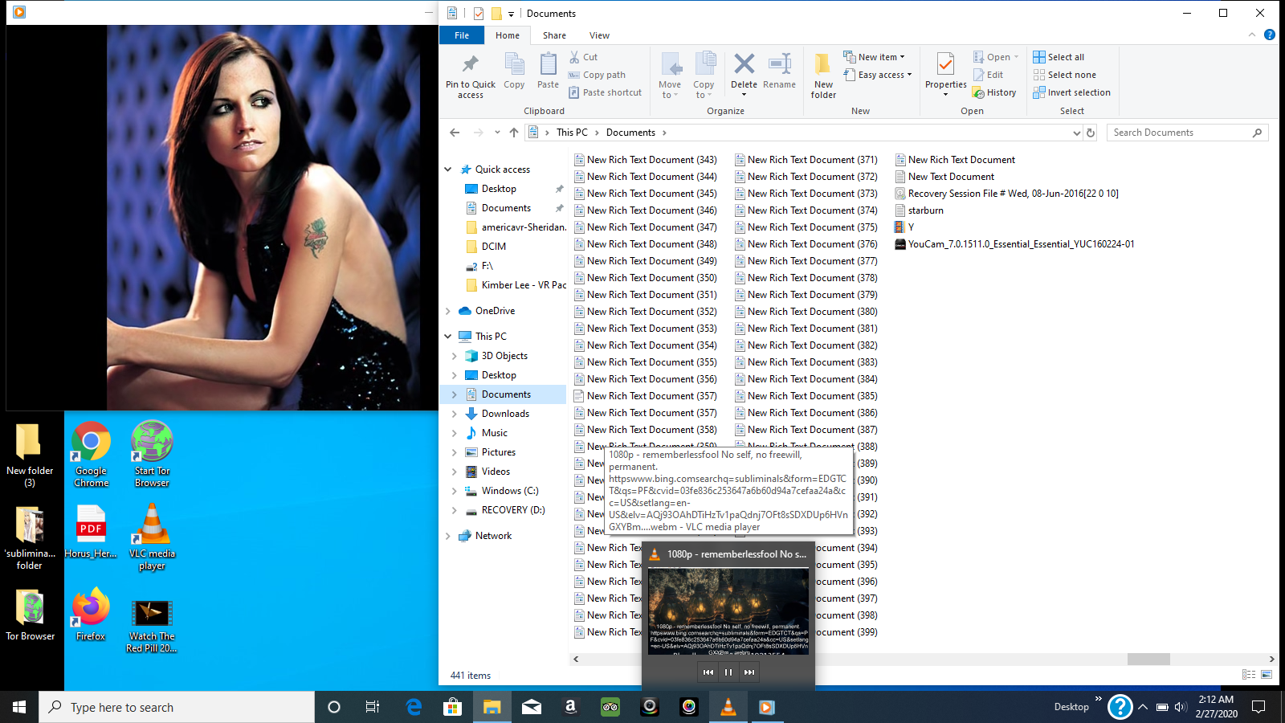Viewport: 1285px width, 723px height.
Task: Select RECOVERY (D:) drive in tree
Action: (x=513, y=510)
